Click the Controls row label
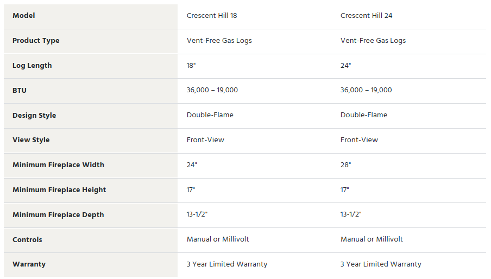 27,240
